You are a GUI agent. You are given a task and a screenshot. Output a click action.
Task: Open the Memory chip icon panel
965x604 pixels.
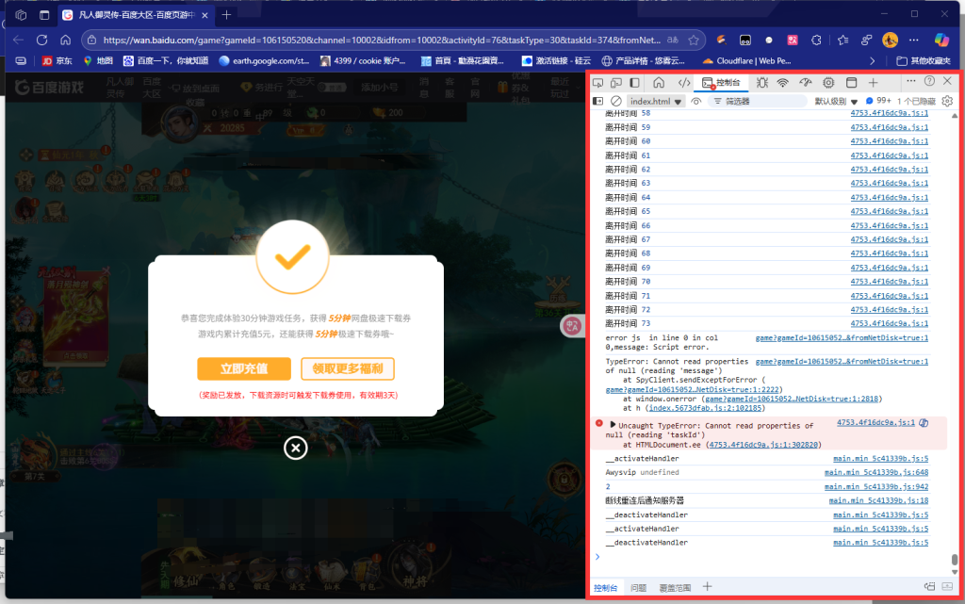828,82
